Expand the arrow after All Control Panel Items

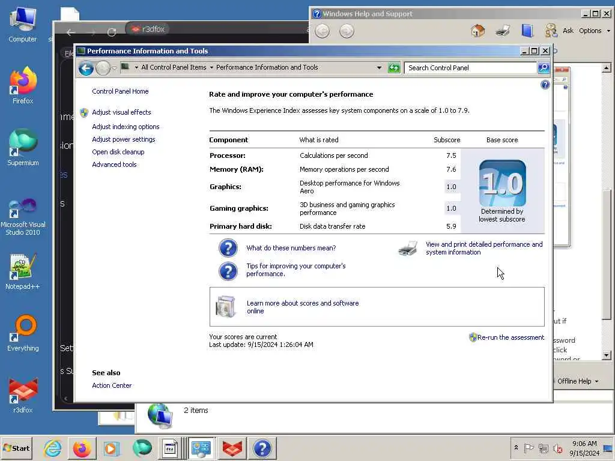[211, 68]
